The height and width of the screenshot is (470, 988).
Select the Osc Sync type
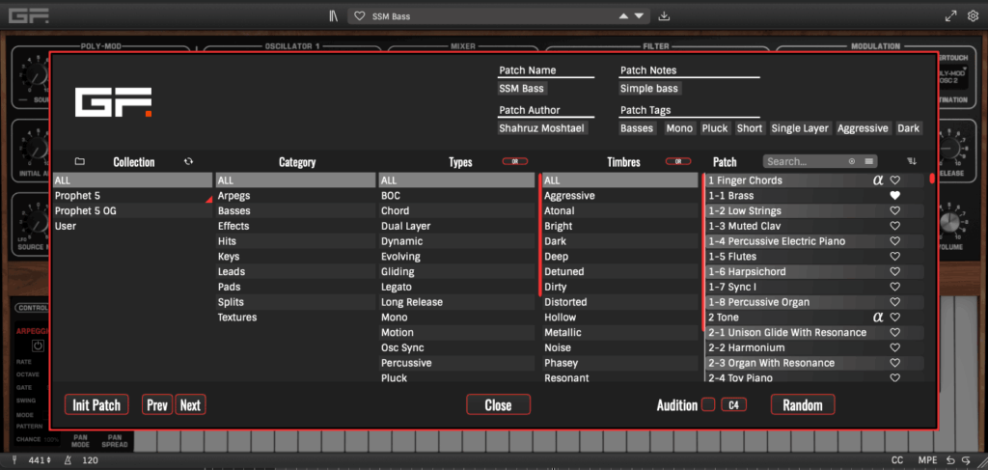(456, 347)
